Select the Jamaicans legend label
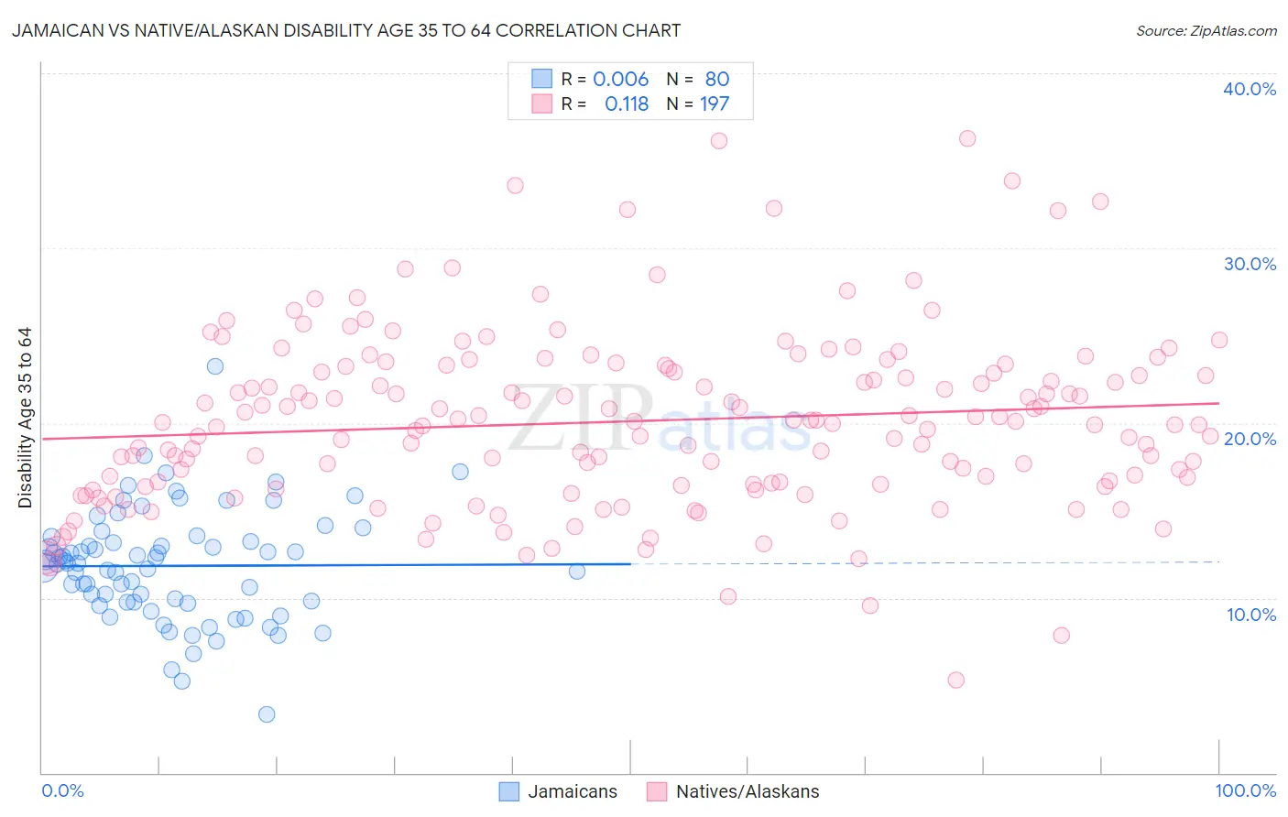Image resolution: width=1288 pixels, height=817 pixels. coord(573,791)
